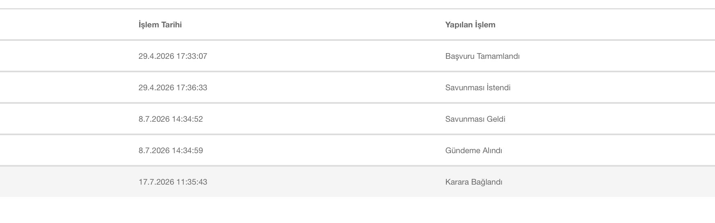
Task: Click the blank first cell of the Savunması İstendi row
Action: (66, 88)
